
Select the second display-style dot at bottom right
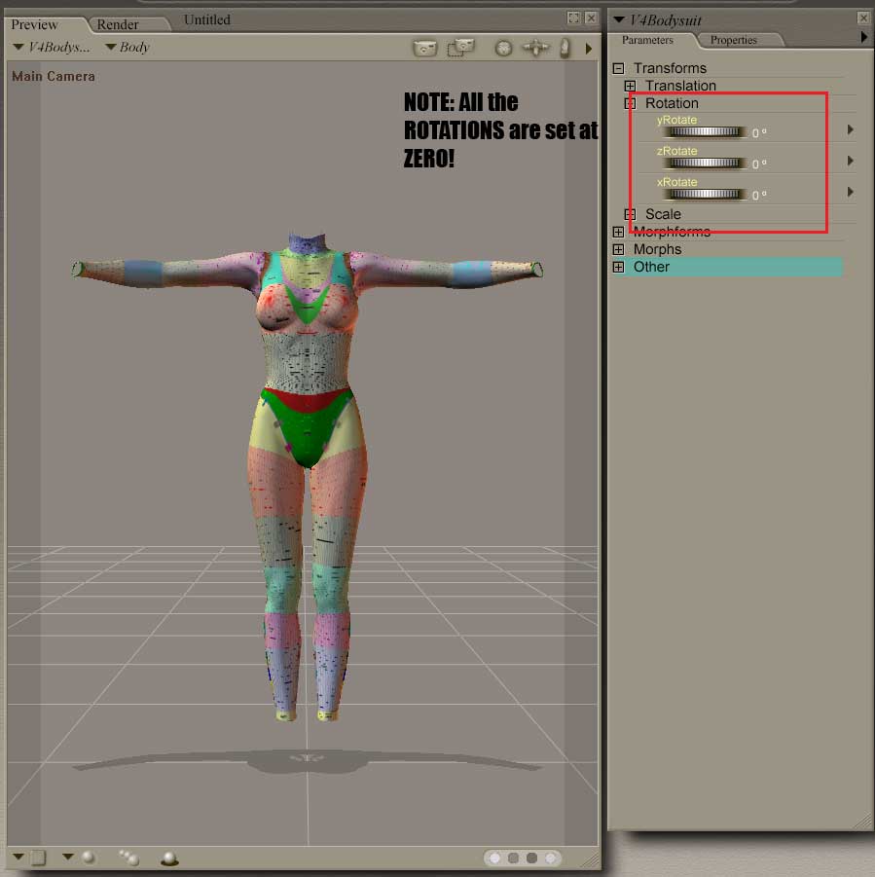click(x=514, y=859)
